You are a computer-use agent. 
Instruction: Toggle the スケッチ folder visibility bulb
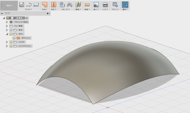click(x=11, y=42)
